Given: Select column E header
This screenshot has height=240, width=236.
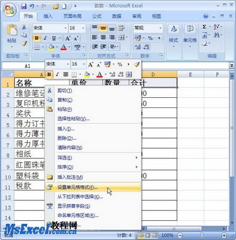Looking at the screenshot, I should point(190,74).
